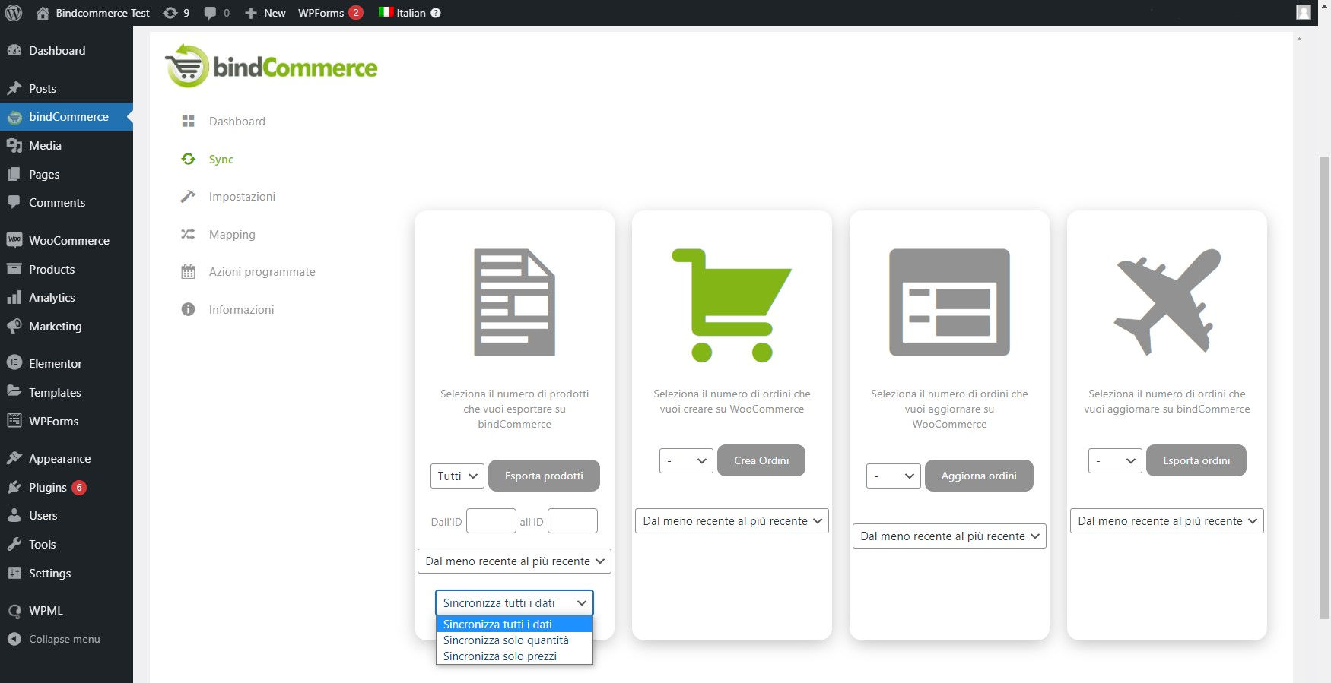1331x683 pixels.
Task: Open comments bubble in admin bar
Action: pyautogui.click(x=216, y=13)
